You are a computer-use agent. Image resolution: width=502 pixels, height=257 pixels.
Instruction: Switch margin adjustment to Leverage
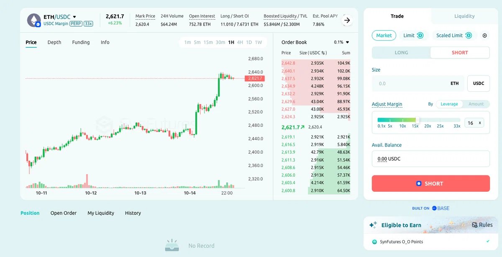point(449,104)
